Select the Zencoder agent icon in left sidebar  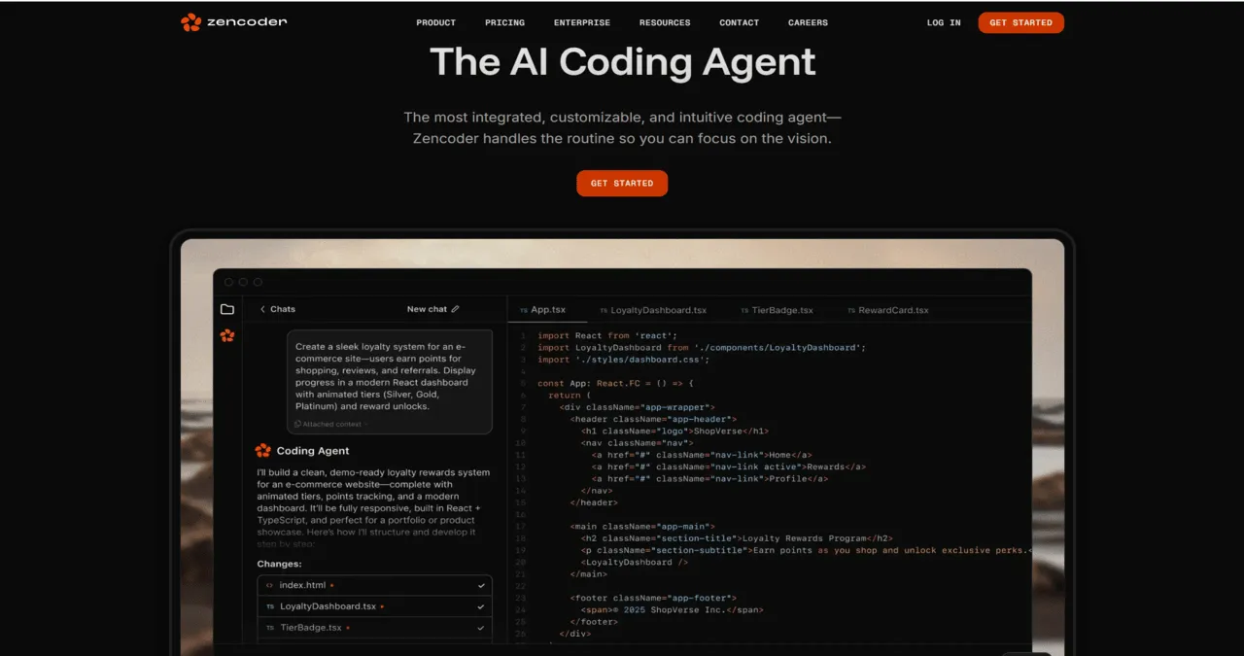click(227, 336)
